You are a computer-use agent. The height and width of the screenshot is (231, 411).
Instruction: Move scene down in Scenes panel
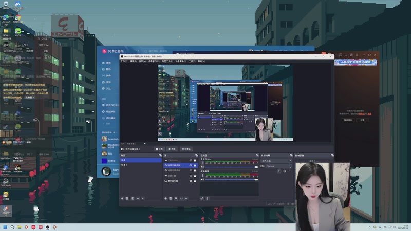[x=143, y=199]
